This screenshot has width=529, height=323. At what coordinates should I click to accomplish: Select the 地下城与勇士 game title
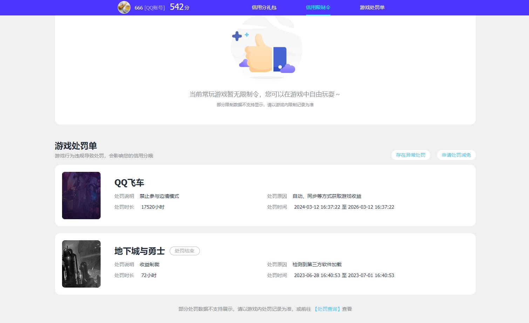coord(139,251)
